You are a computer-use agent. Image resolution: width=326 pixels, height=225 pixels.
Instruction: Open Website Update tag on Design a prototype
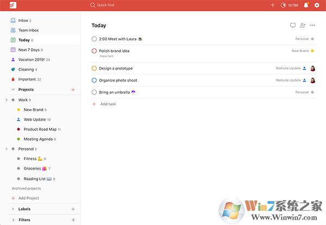coord(288,68)
